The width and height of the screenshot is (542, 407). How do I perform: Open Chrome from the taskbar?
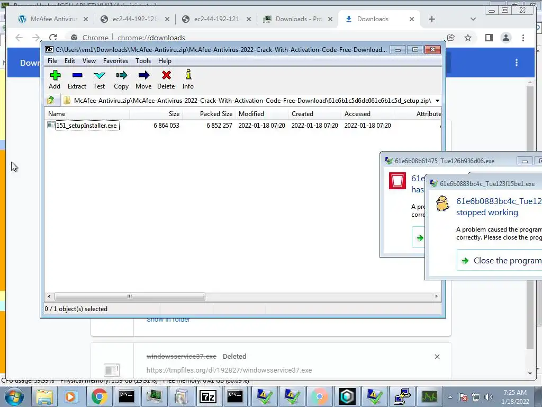99,396
